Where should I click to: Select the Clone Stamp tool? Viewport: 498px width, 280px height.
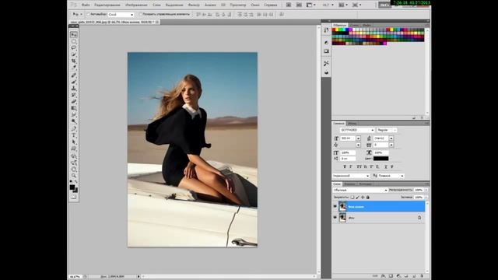pos(74,88)
